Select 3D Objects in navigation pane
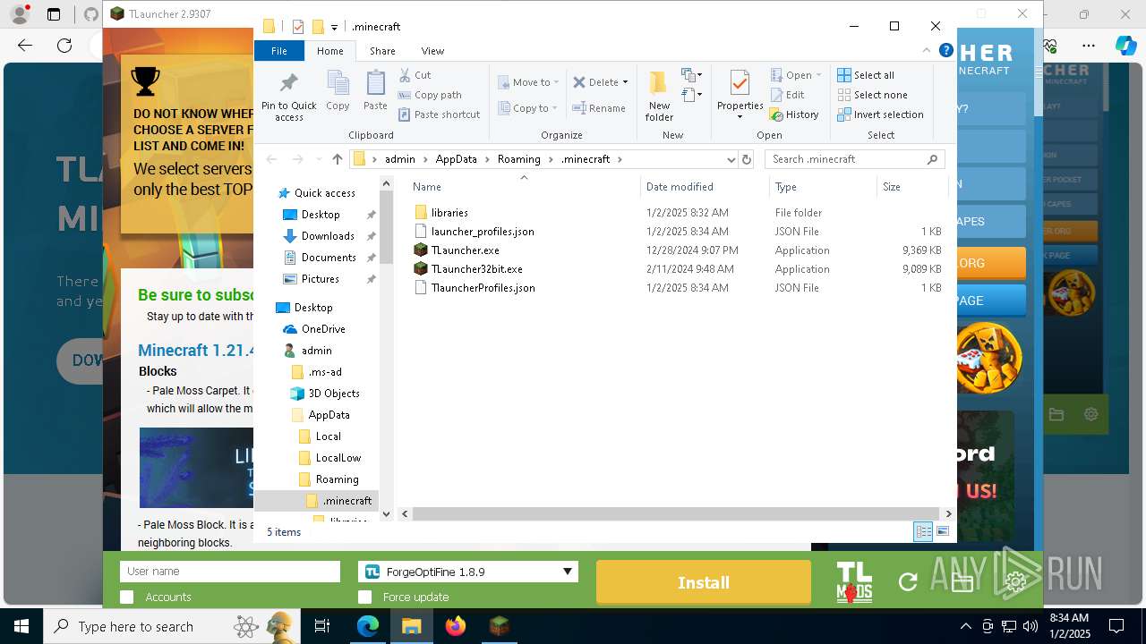This screenshot has width=1146, height=644. click(x=334, y=394)
